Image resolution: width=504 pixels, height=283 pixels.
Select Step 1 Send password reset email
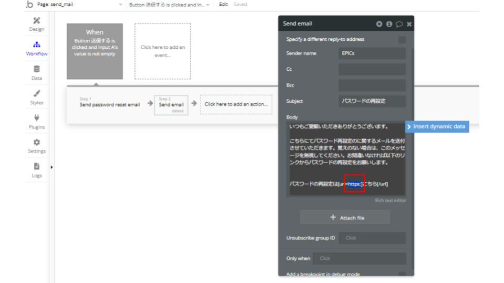110,102
